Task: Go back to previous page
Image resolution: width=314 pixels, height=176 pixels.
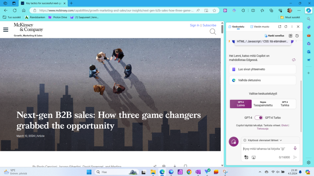Action: tap(6, 10)
